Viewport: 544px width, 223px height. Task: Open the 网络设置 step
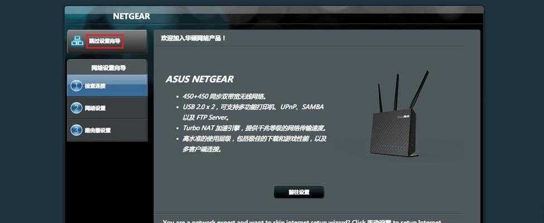tap(107, 108)
